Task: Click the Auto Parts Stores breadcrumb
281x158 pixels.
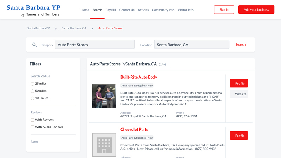Action: pos(110,28)
